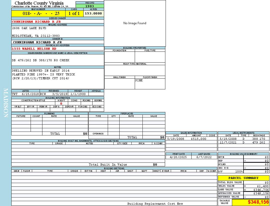Click the PINE floor finish cell
Image resolution: width=270 pixels, height=206 pixels.
coord(150,83)
